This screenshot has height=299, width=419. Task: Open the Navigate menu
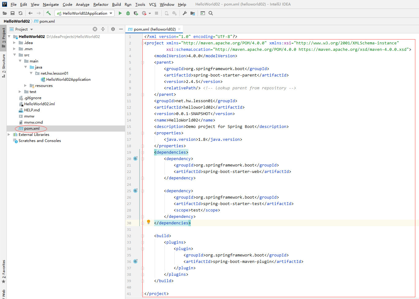tap(51, 4)
